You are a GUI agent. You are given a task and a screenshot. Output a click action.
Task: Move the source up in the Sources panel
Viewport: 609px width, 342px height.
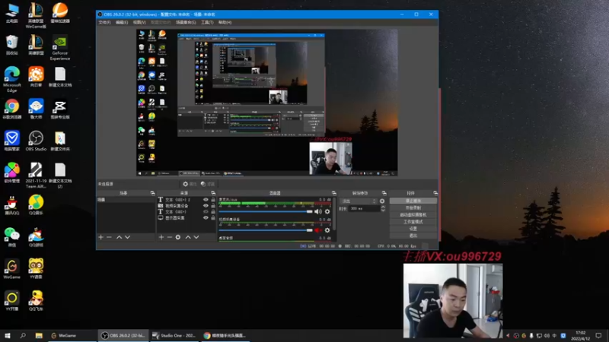point(188,237)
